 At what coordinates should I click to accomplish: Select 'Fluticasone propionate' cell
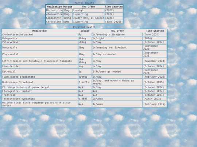(x=40, y=77)
